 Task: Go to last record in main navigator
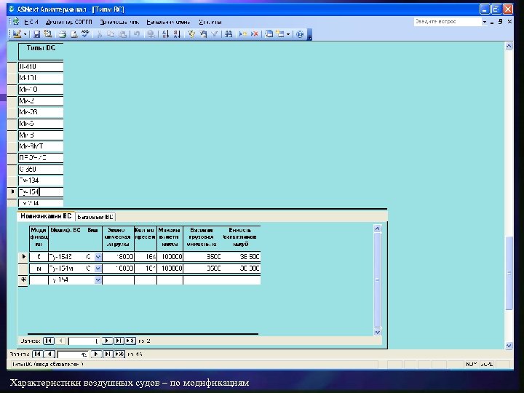pos(108,354)
